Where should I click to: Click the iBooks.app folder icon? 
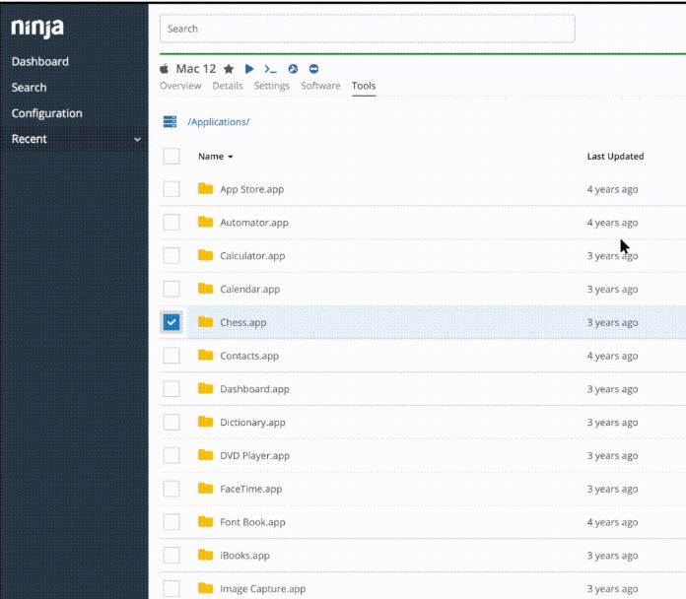(205, 555)
